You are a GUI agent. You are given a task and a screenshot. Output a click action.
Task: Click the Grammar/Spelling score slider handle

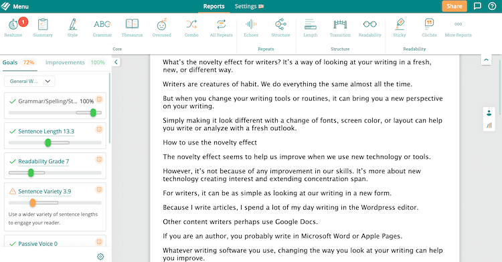[x=93, y=112]
